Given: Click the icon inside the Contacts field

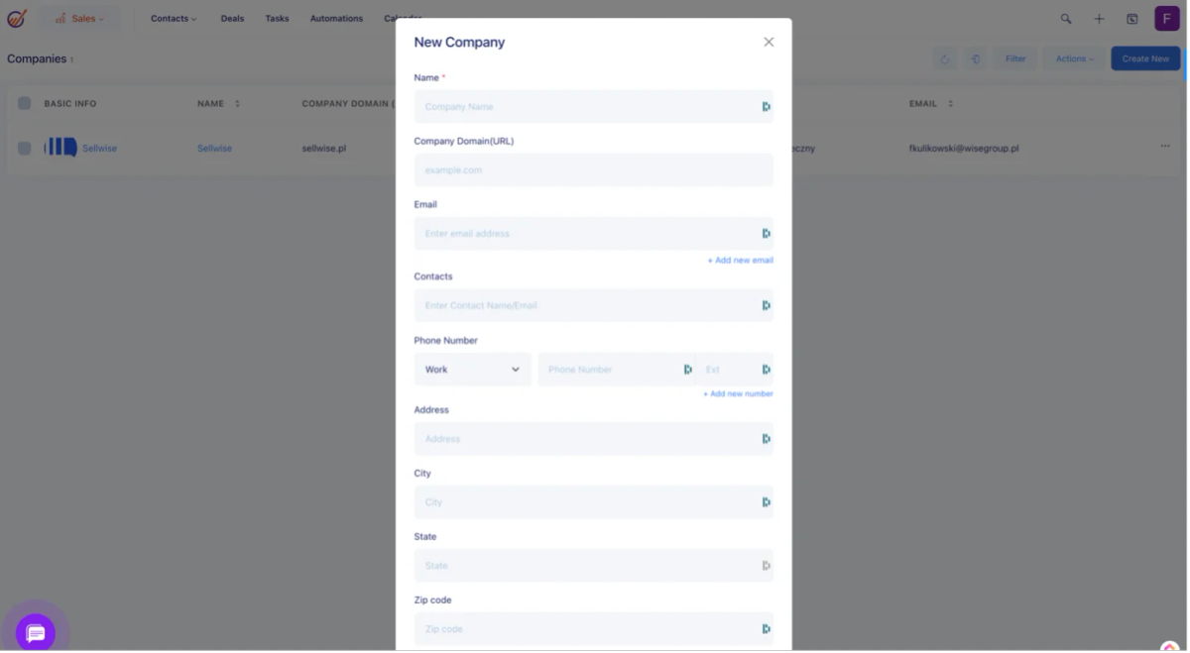Looking at the screenshot, I should pyautogui.click(x=766, y=306).
